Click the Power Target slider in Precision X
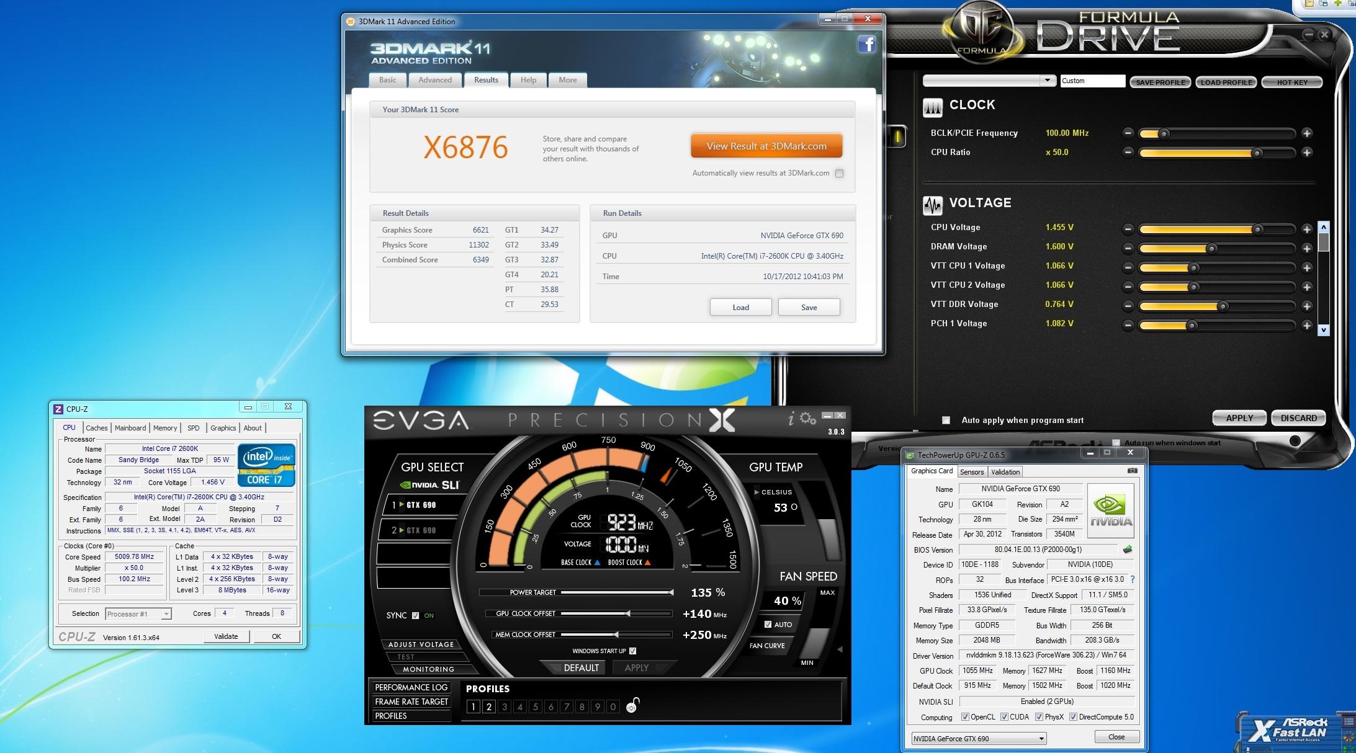 click(x=616, y=592)
